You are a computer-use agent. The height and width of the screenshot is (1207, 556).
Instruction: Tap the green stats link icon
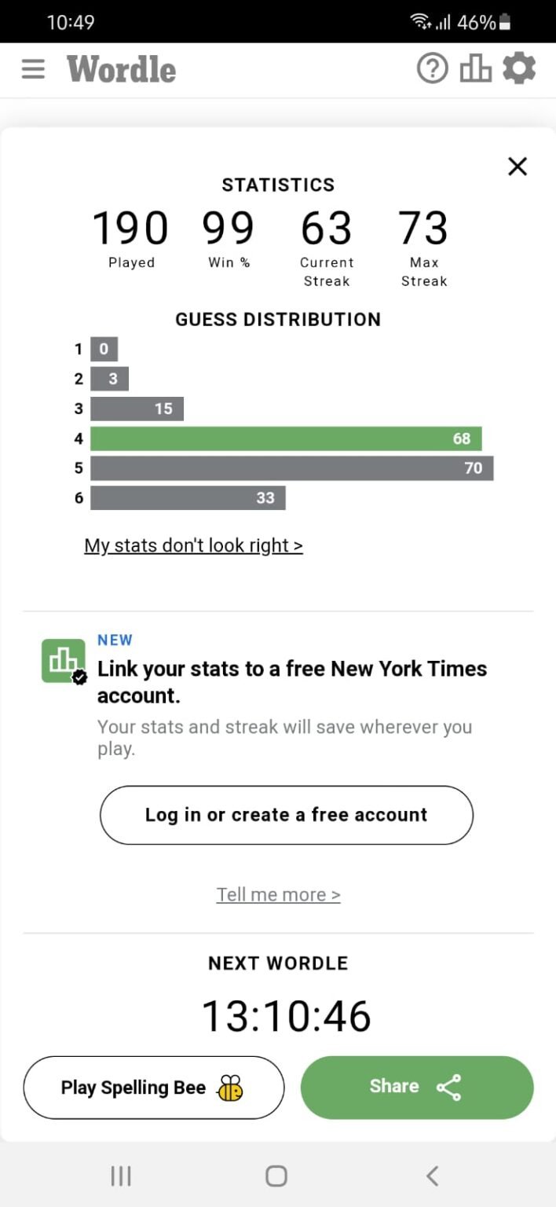(63, 661)
